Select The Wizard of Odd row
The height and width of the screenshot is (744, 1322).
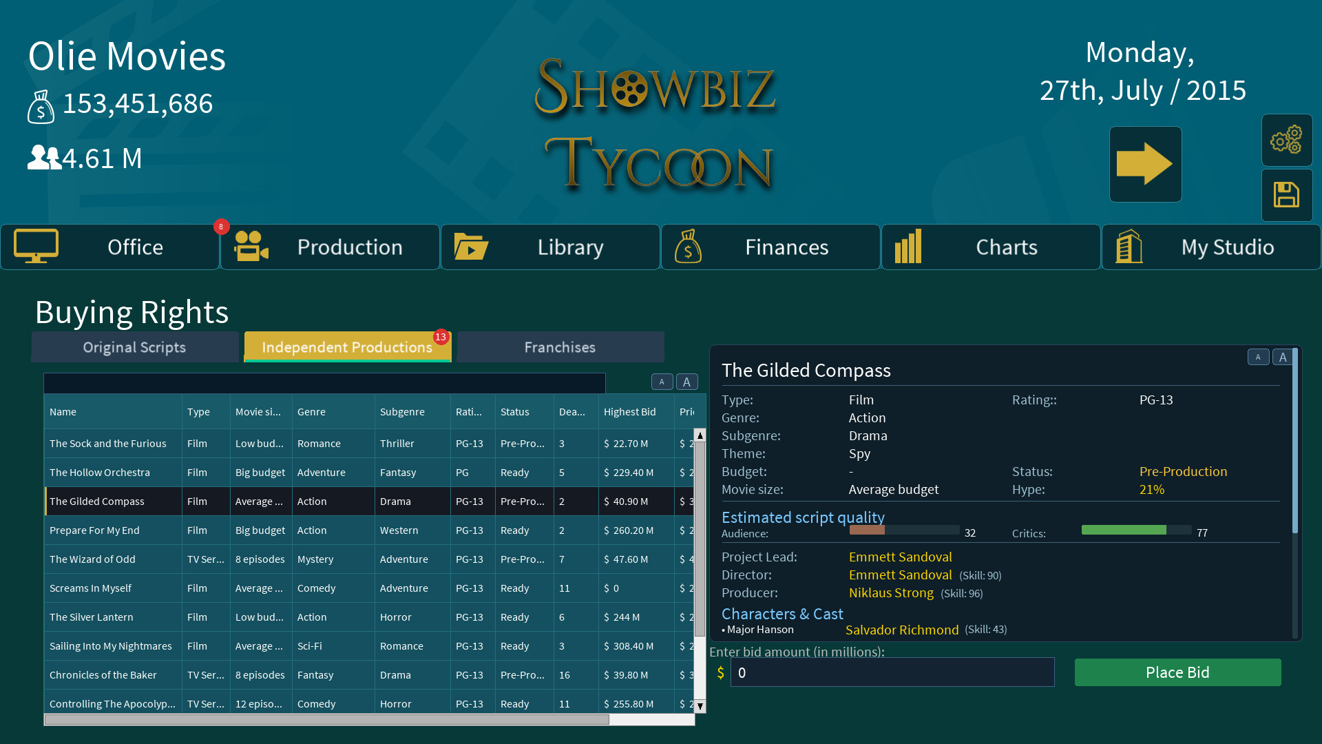(x=369, y=559)
